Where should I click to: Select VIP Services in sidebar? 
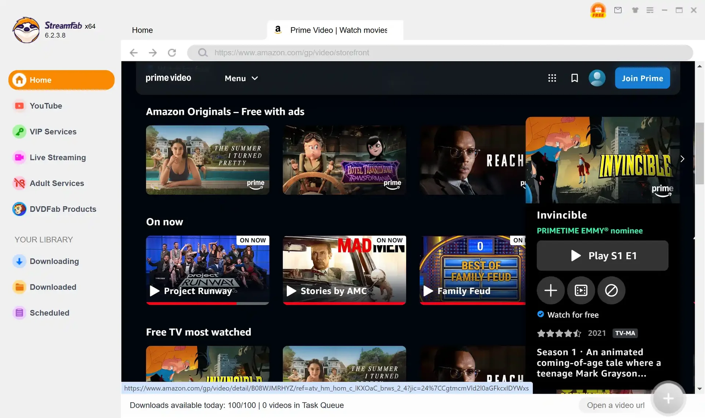pyautogui.click(x=53, y=132)
